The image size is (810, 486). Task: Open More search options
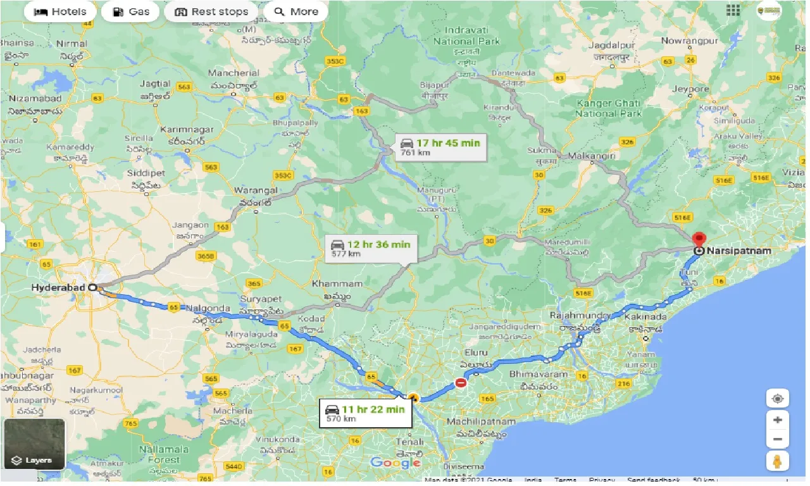[x=295, y=11]
